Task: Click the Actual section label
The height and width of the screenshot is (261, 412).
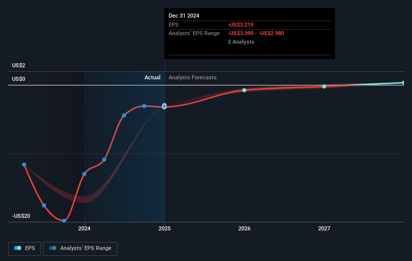Action: coord(153,77)
